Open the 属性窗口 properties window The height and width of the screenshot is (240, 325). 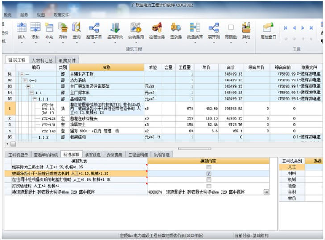tap(268, 28)
